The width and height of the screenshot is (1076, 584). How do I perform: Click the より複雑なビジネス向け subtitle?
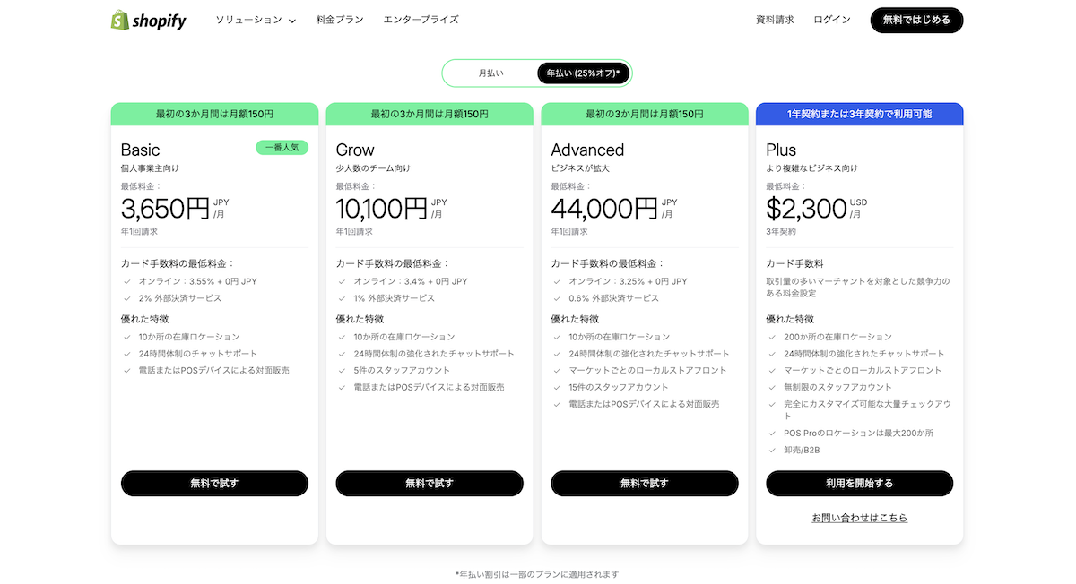pos(811,168)
